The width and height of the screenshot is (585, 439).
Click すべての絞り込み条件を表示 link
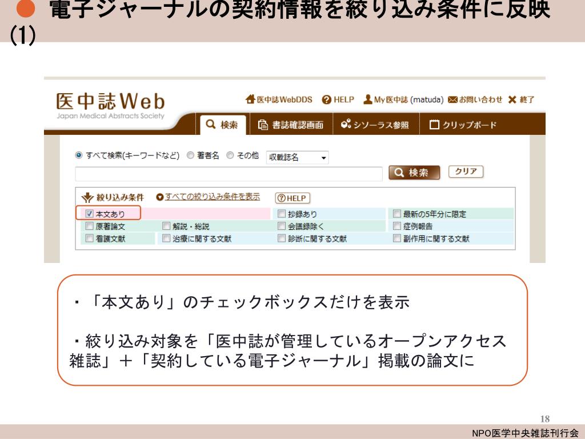(x=213, y=197)
